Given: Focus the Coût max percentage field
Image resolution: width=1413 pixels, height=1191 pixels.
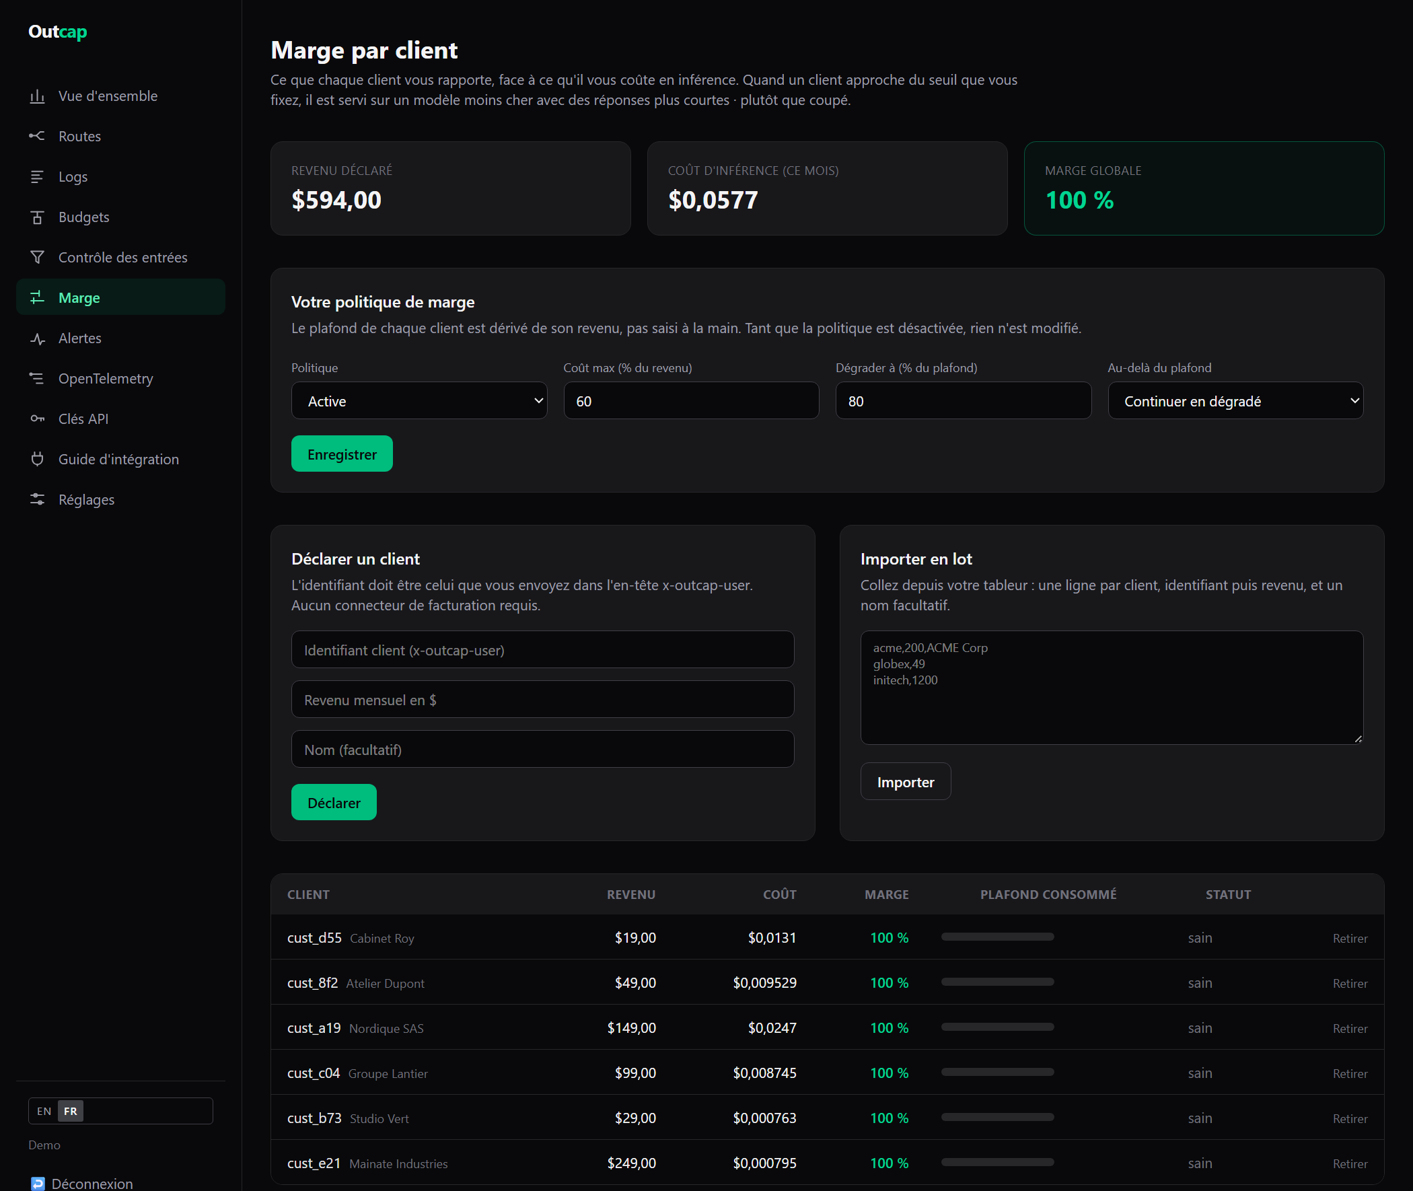Looking at the screenshot, I should pyautogui.click(x=690, y=401).
